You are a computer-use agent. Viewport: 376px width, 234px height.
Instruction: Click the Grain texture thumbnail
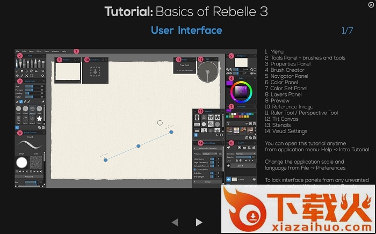[36, 163]
